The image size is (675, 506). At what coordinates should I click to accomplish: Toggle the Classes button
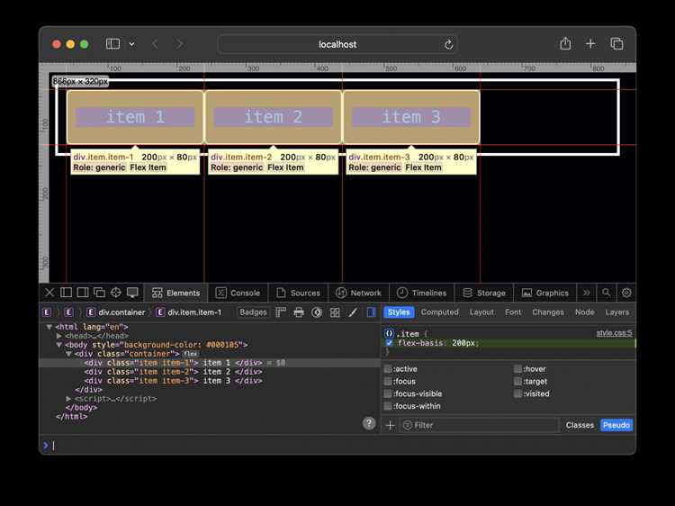[580, 425]
